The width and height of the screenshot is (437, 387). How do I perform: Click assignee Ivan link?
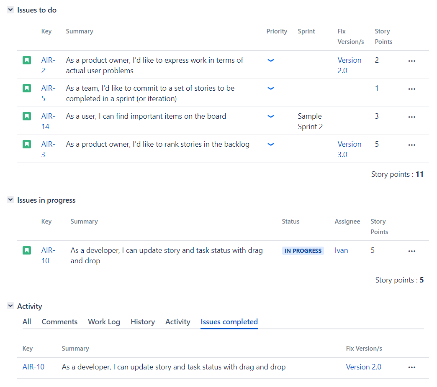point(341,250)
